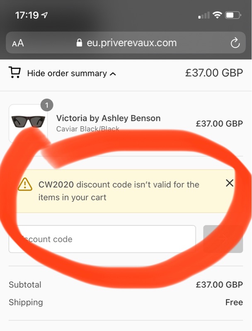This screenshot has height=331, width=252.
Task: Tap the Wi-Fi status icon
Action: pyautogui.click(x=217, y=16)
